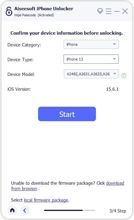This screenshot has height=220, width=134.
Task: Click the green help question mark icon
Action: [124, 76]
